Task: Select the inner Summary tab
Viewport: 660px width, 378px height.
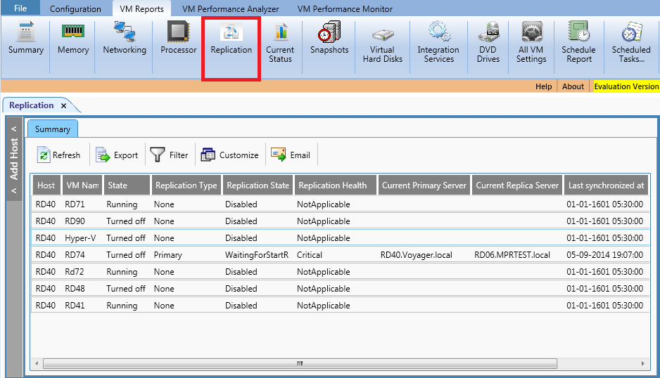Action: (53, 129)
